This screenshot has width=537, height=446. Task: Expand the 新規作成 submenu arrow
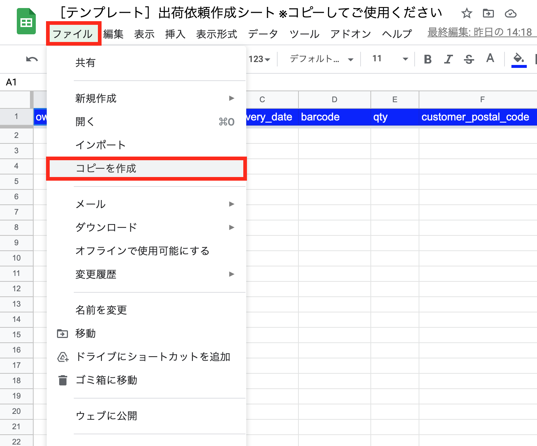(x=232, y=98)
